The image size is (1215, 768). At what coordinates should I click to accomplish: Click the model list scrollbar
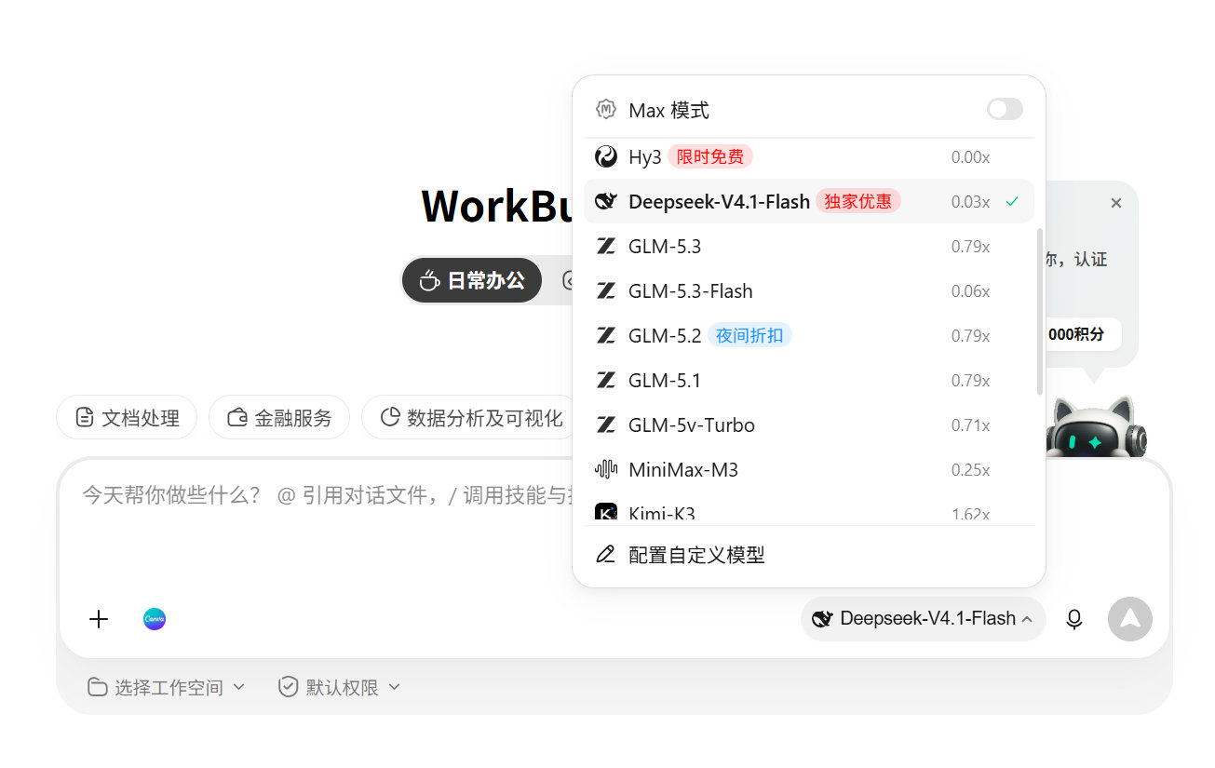pyautogui.click(x=1039, y=311)
